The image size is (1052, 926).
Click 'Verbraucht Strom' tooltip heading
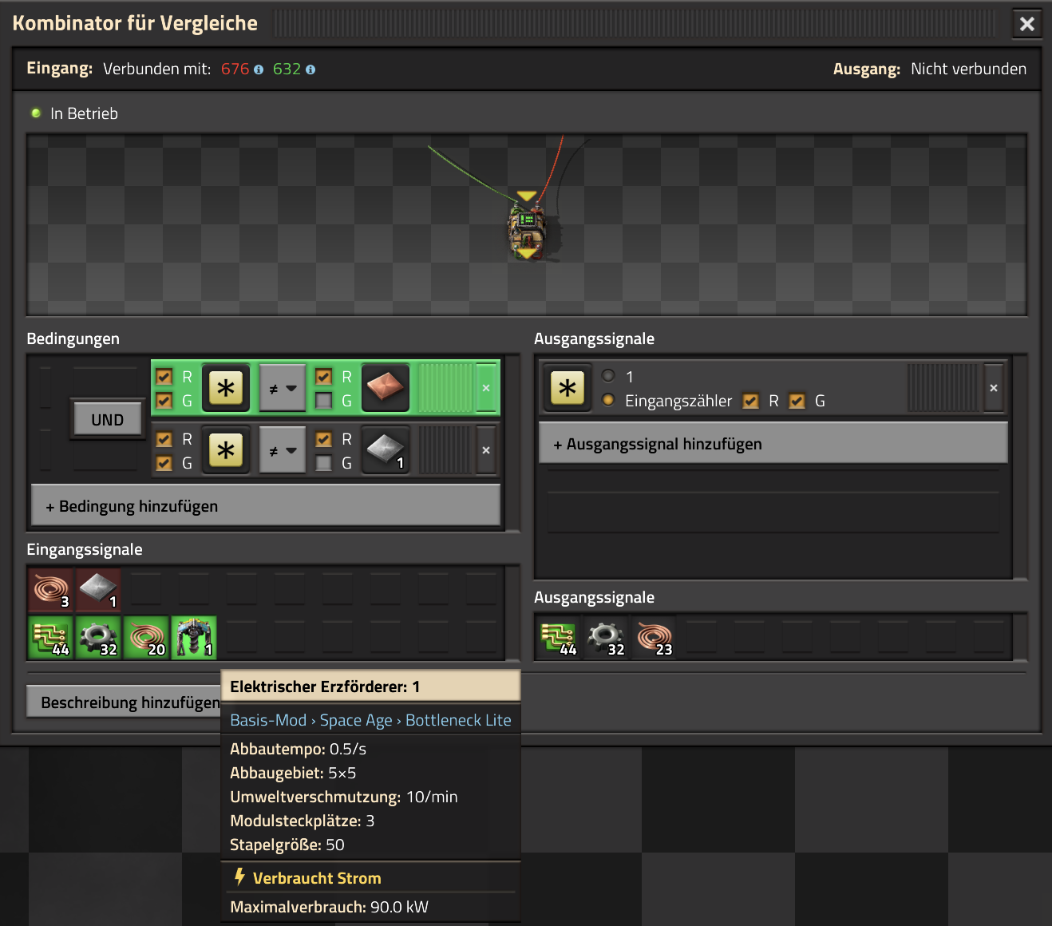tap(317, 878)
